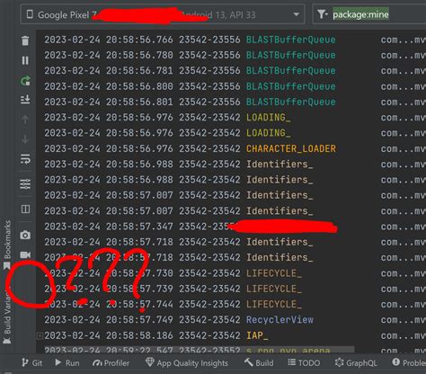This screenshot has width=426, height=374.
Task: Expand the folded IAP_ log entry
Action: [x=40, y=335]
